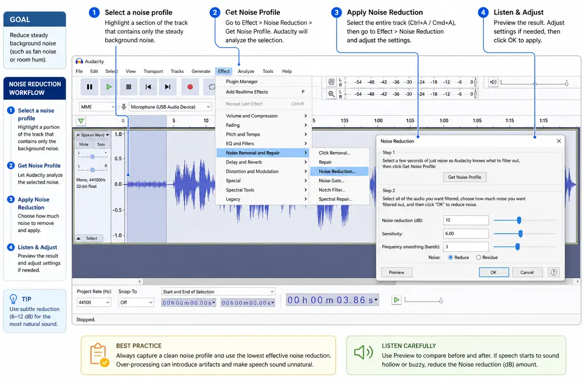Click OK in Noise Reduction dialog
The width and height of the screenshot is (584, 383).
pos(493,272)
